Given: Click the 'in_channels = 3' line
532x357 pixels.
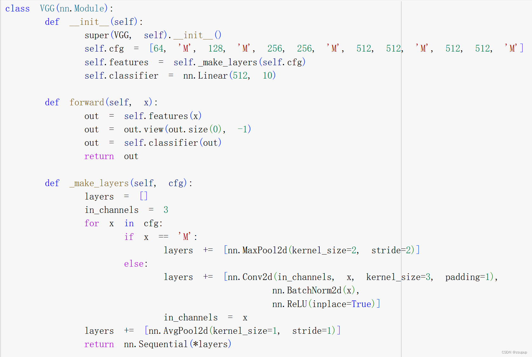Looking at the screenshot, I should click(126, 210).
